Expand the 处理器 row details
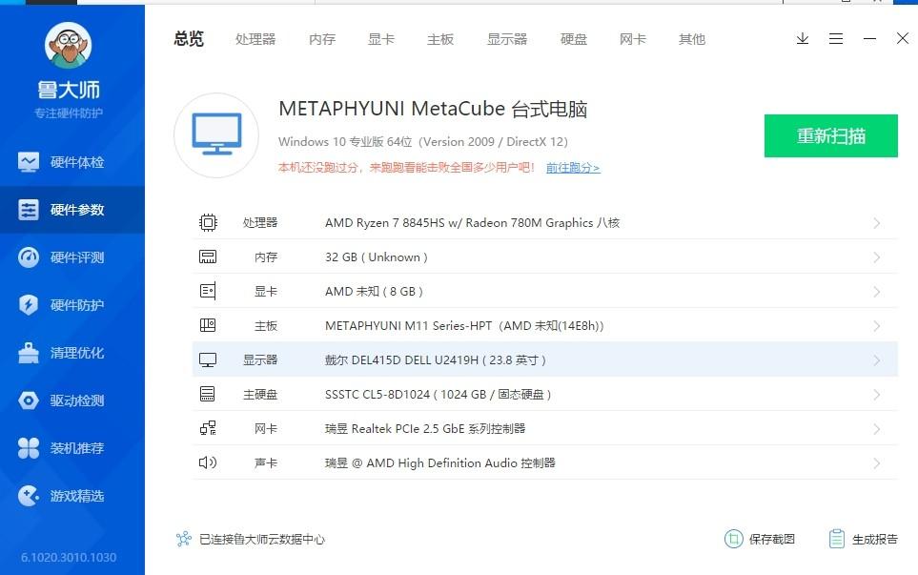This screenshot has width=918, height=575. (x=876, y=221)
